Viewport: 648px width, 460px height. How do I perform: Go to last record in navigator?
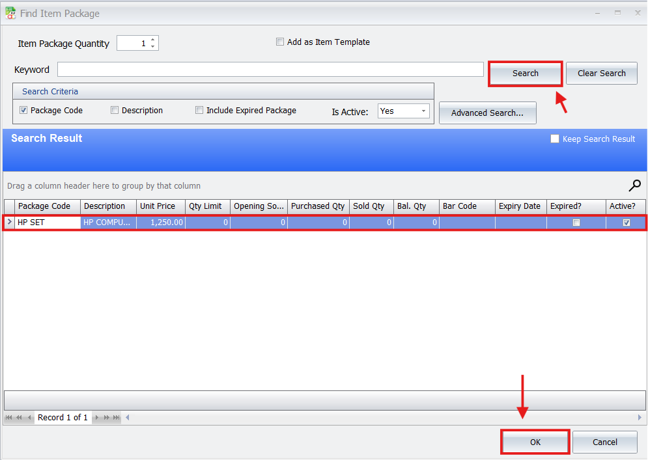pos(117,418)
